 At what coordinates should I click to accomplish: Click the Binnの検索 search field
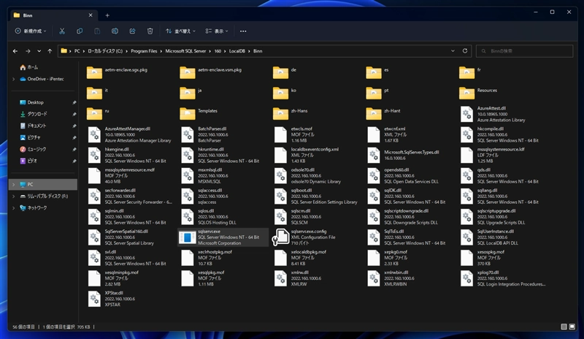pyautogui.click(x=524, y=51)
